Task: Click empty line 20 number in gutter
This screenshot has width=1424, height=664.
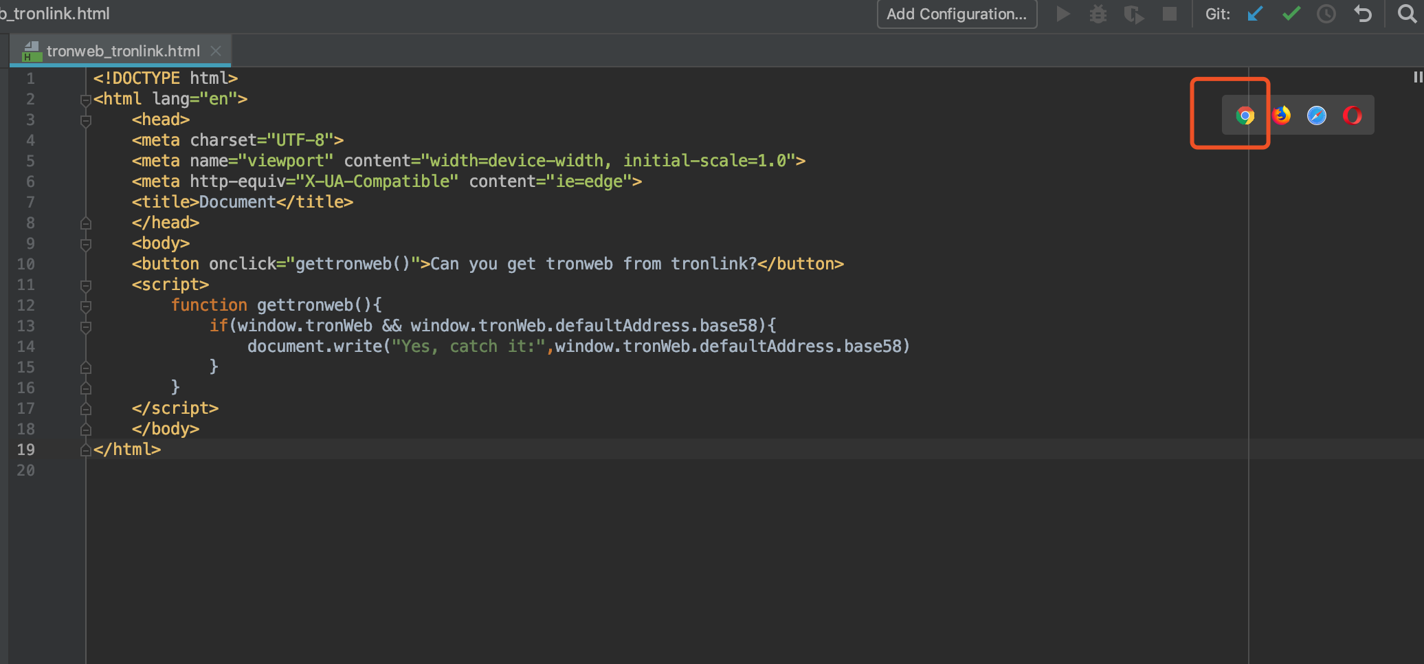Action: pos(26,470)
